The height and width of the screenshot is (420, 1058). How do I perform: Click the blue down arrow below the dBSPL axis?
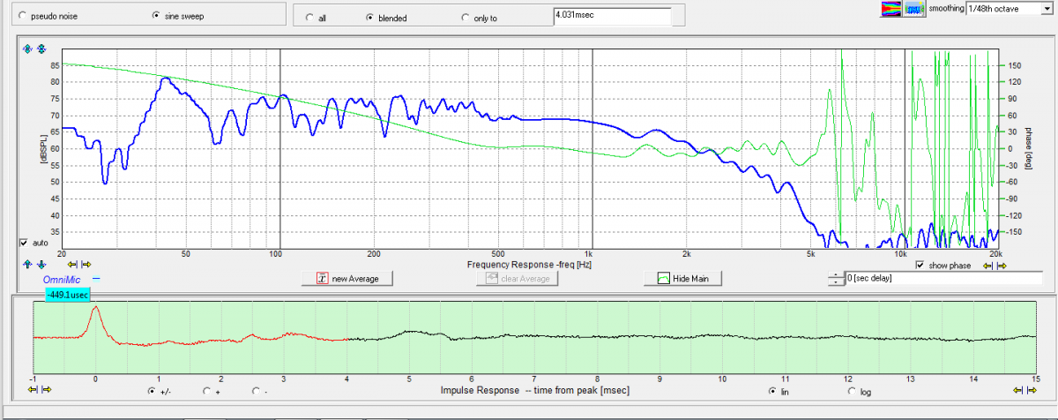click(x=41, y=264)
